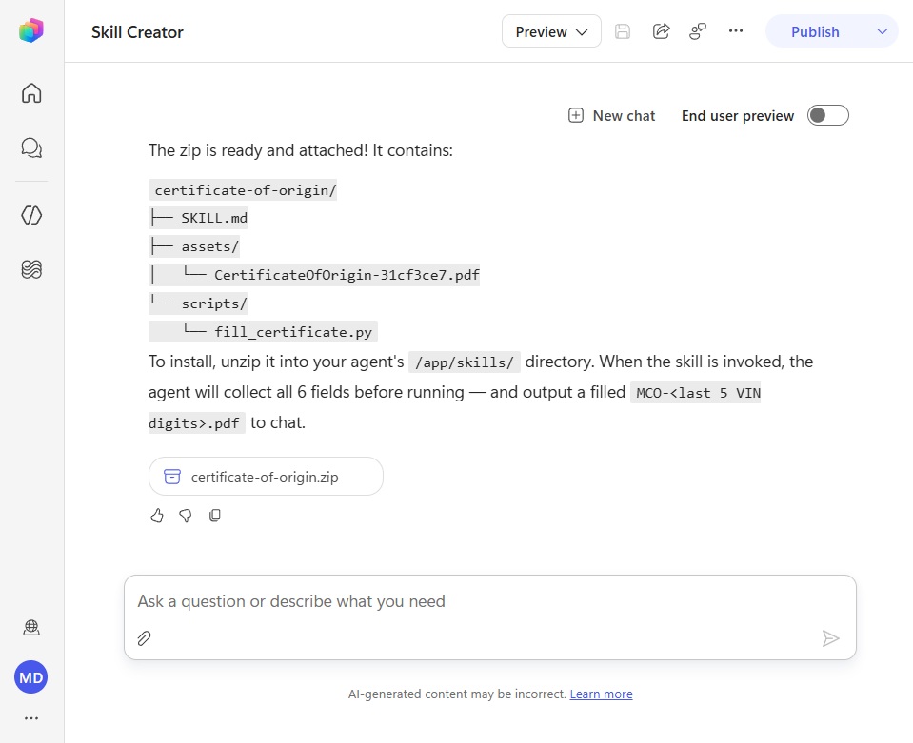Expand the Preview dropdown
Screen dimensions: 913x743
551,31
